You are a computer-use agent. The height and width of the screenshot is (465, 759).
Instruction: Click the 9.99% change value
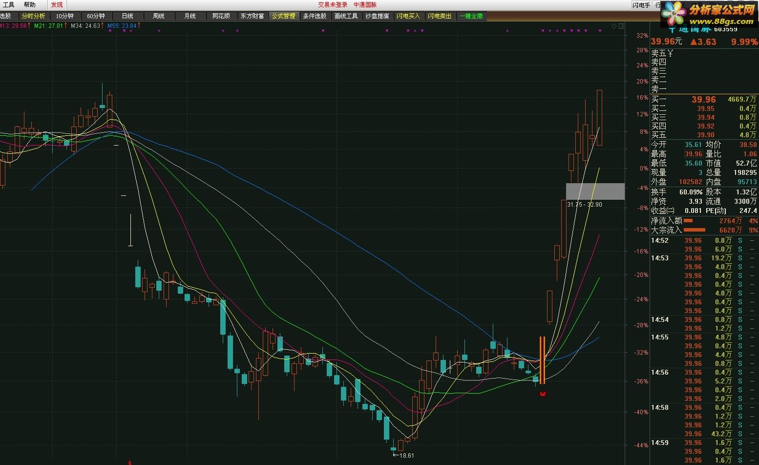click(744, 42)
